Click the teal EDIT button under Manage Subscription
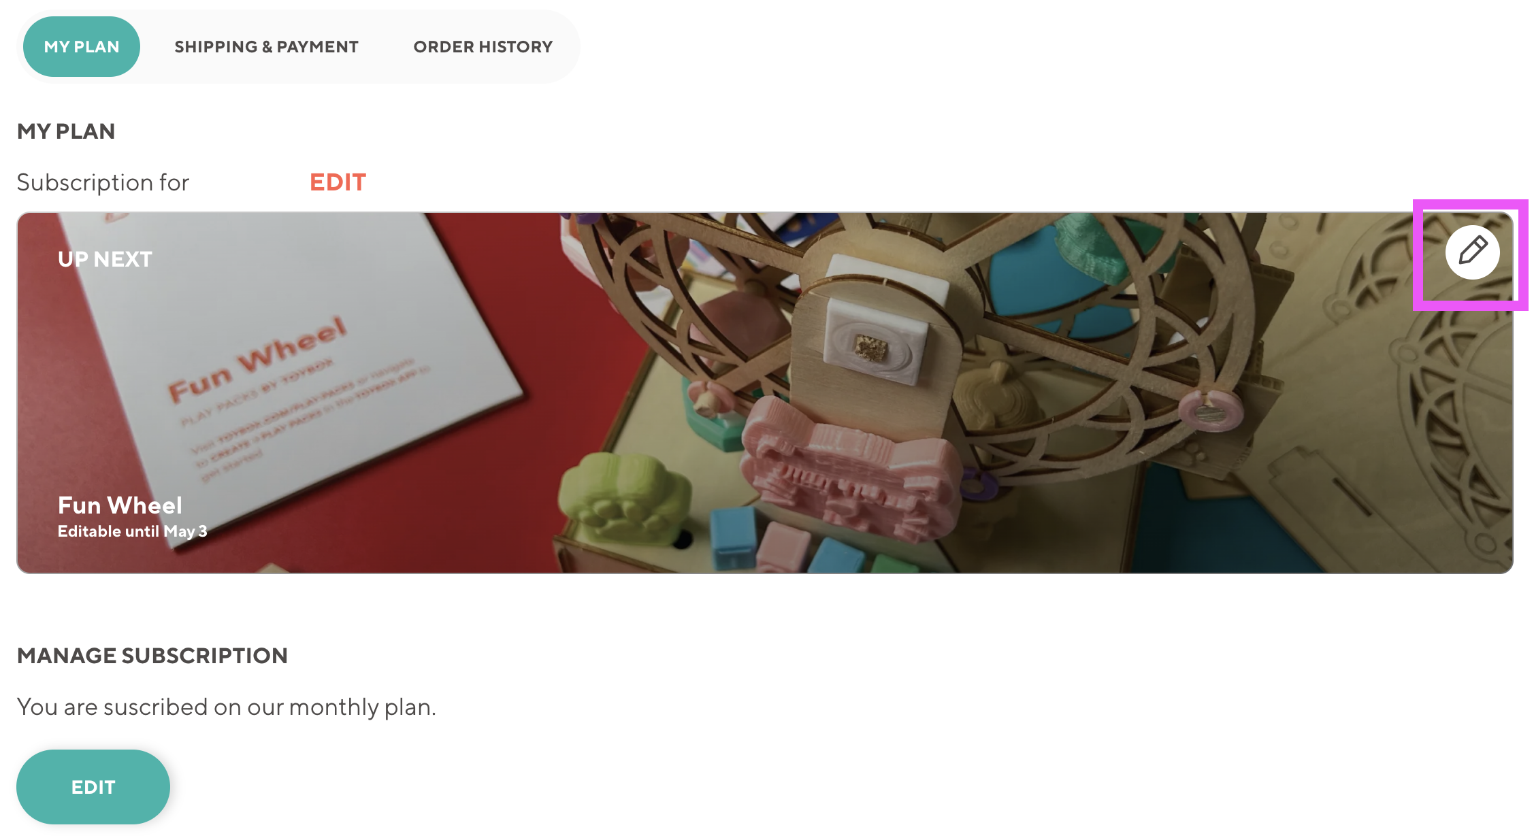Viewport: 1534px width, 838px height. pyautogui.click(x=93, y=787)
